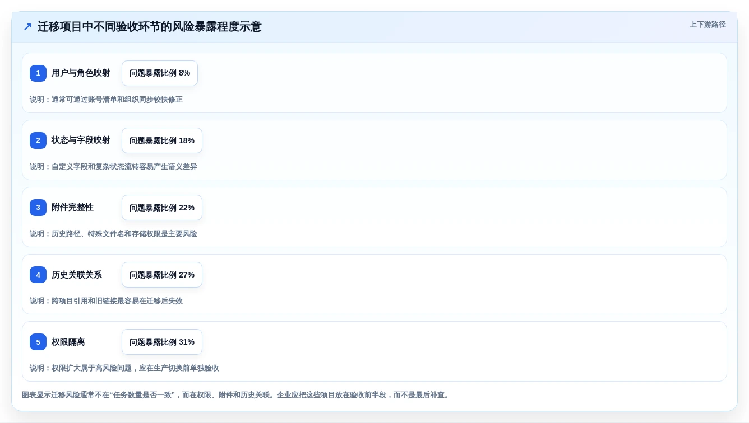Click the 历史关联关系 item label

point(77,275)
